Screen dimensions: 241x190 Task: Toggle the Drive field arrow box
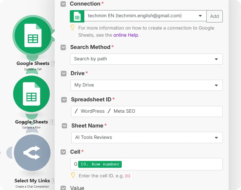[64, 73]
